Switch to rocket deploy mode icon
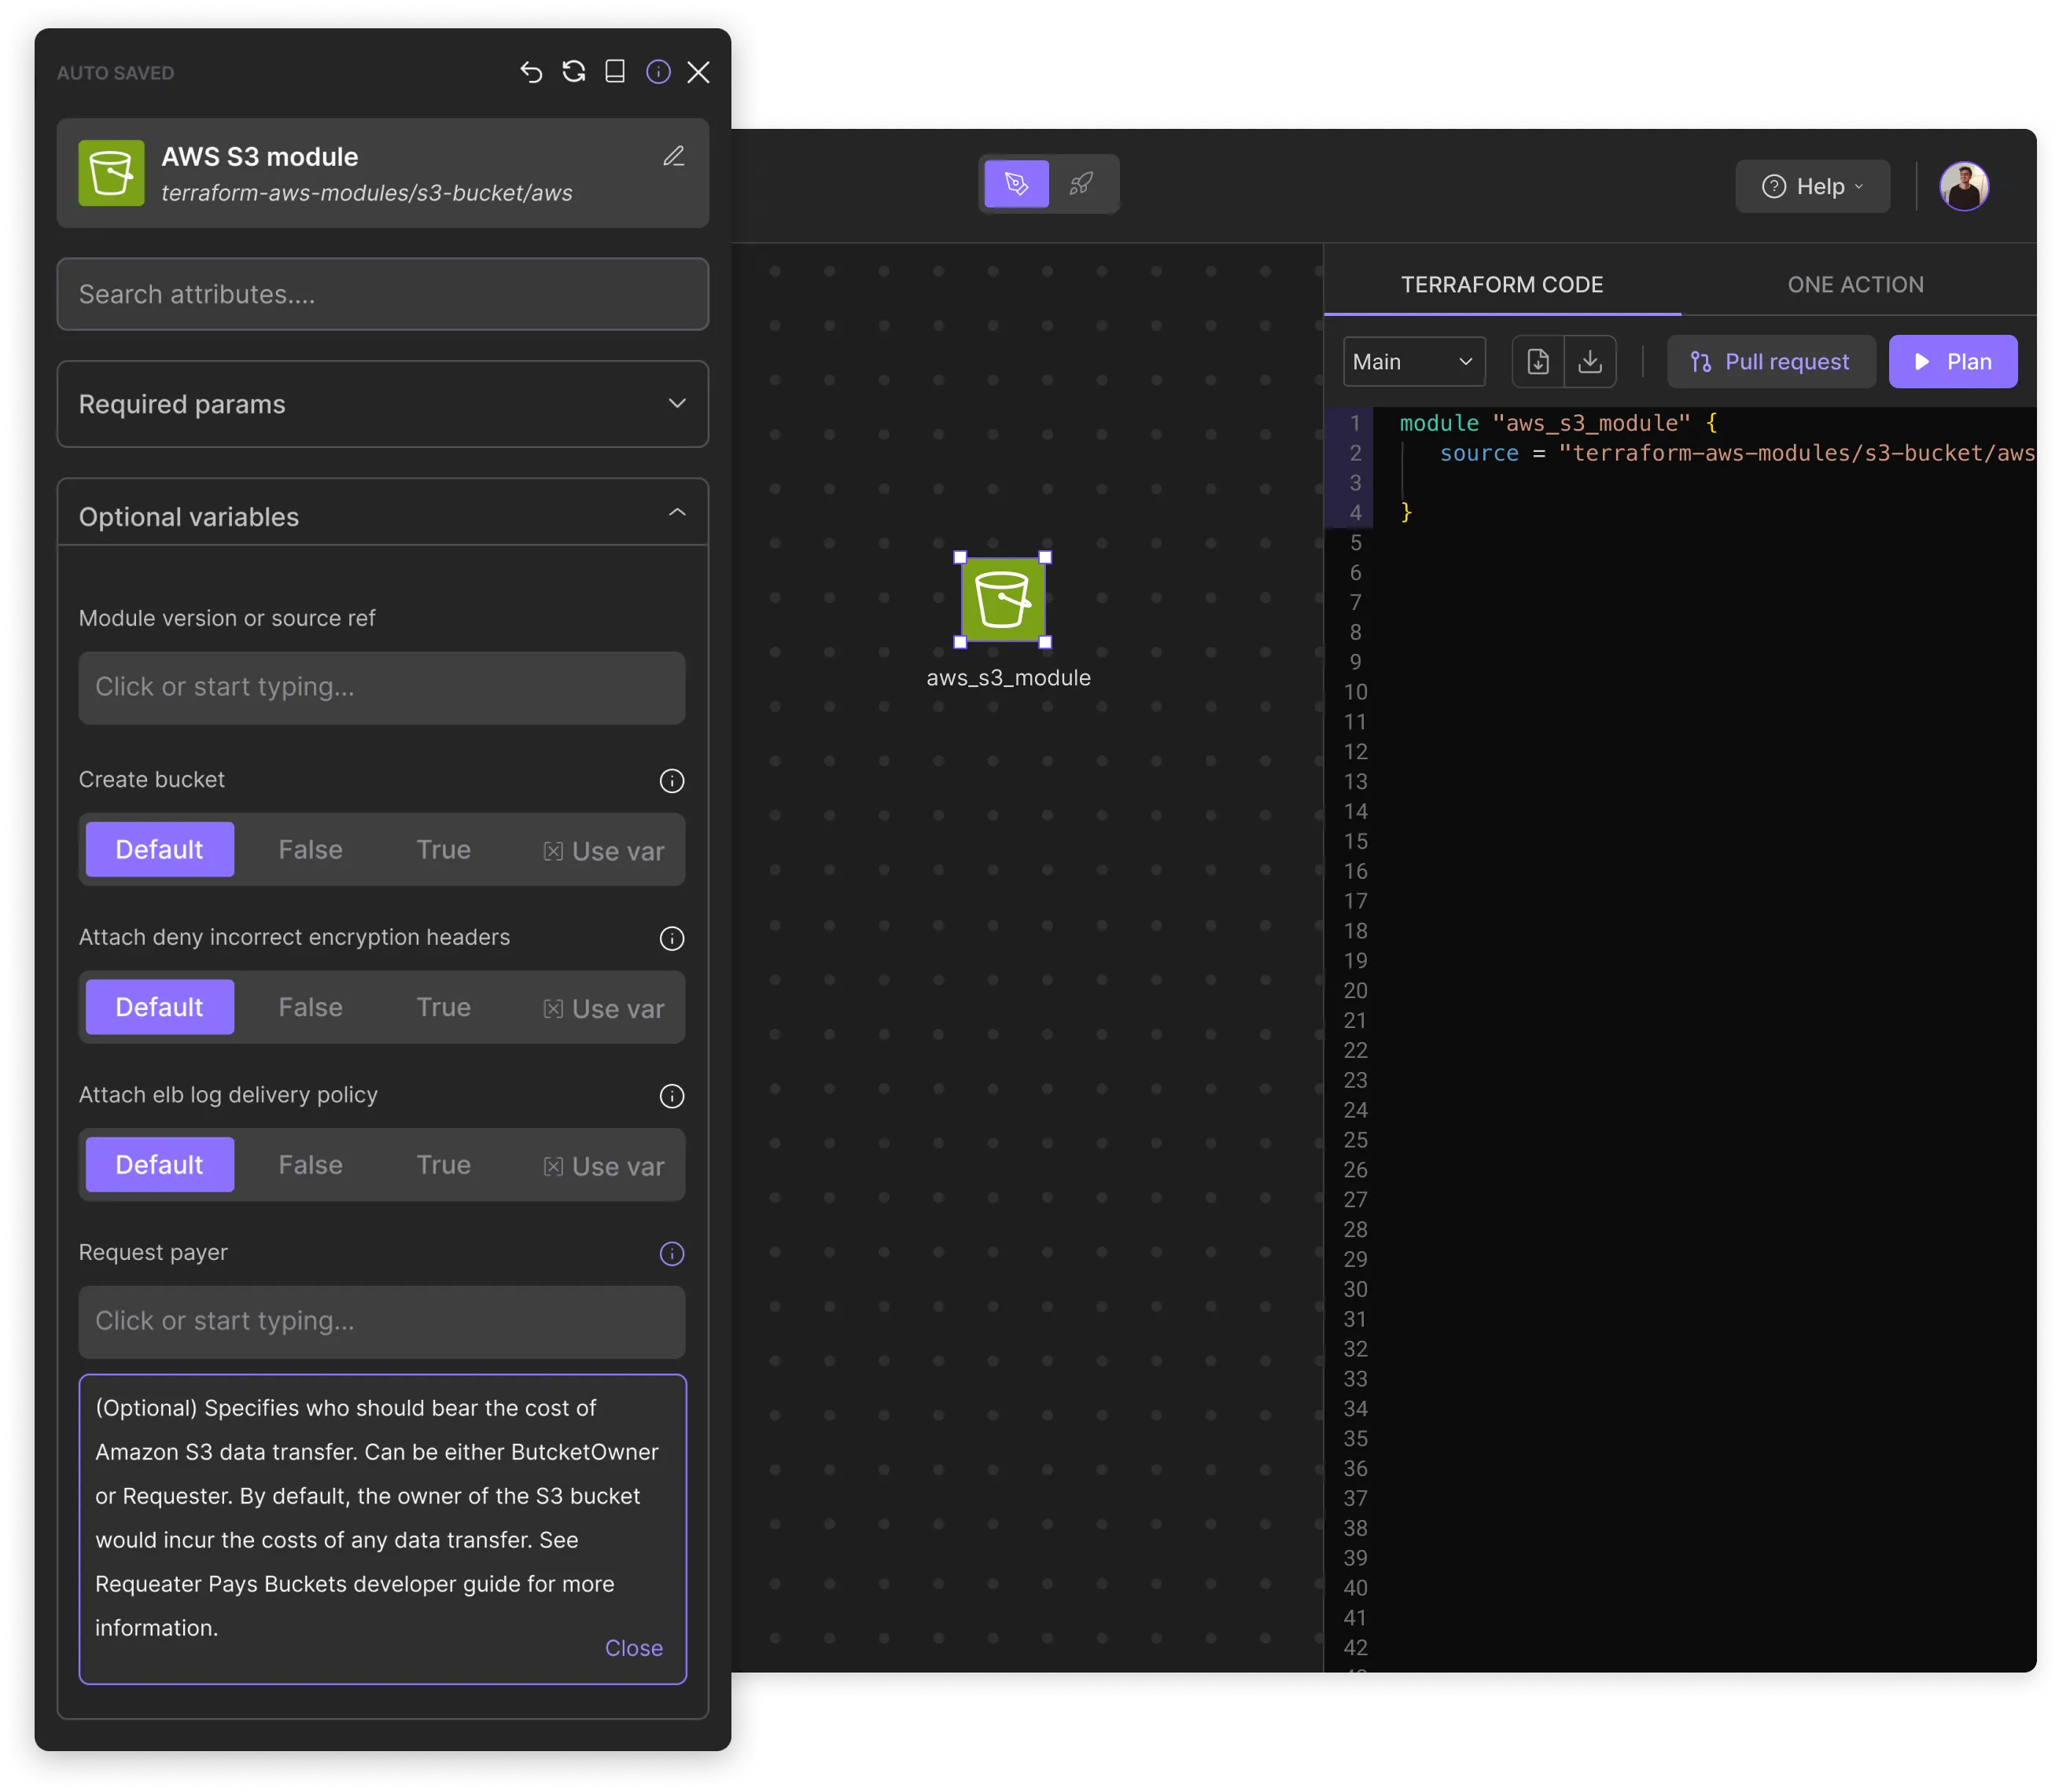The image size is (2059, 1792). pyautogui.click(x=1081, y=184)
